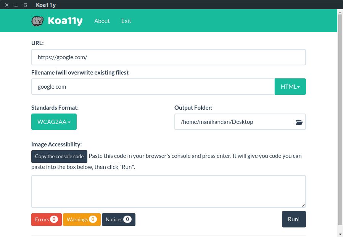
Task: Focus the URL input field
Action: click(168, 57)
